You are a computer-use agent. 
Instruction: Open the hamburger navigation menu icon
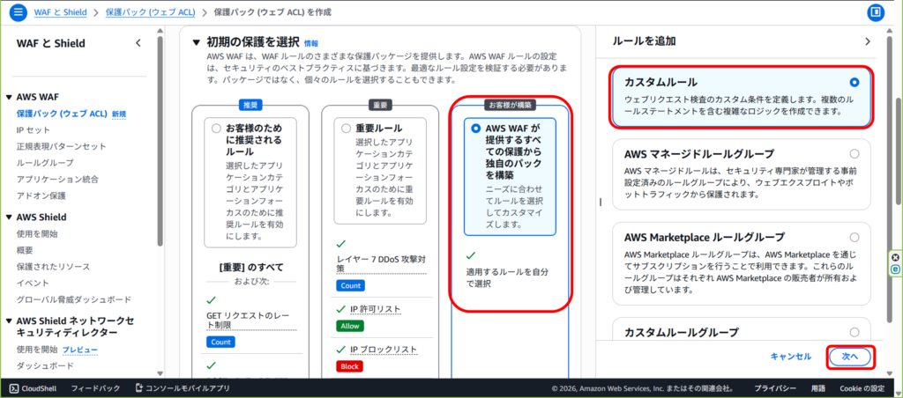click(19, 12)
